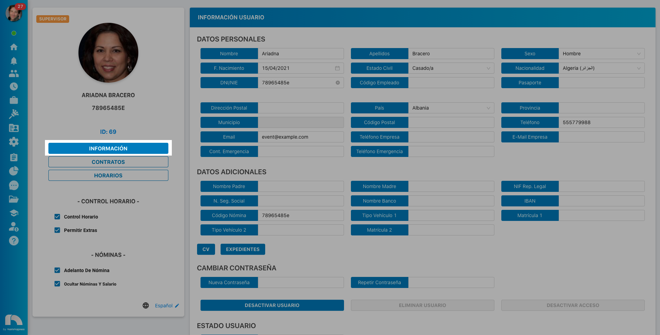Click the Nueva Contraseña input field
Viewport: 660px width, 335px height.
(x=301, y=282)
